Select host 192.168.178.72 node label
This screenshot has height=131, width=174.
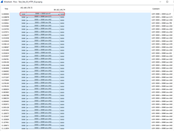click(26, 8)
